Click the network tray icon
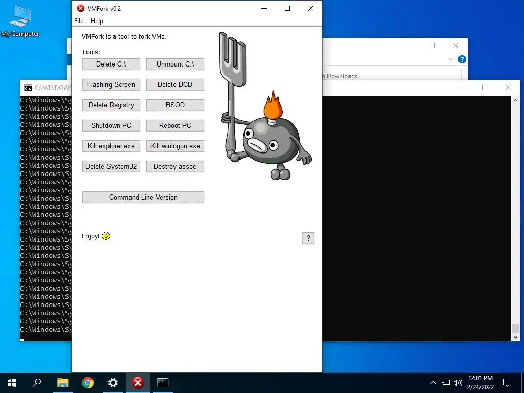The image size is (524, 393). 446,383
